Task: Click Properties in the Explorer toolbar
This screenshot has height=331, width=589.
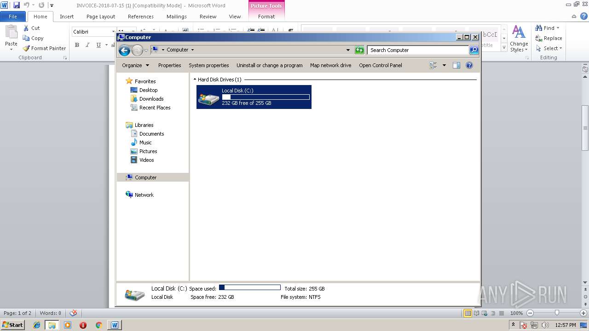Action: coord(170,65)
